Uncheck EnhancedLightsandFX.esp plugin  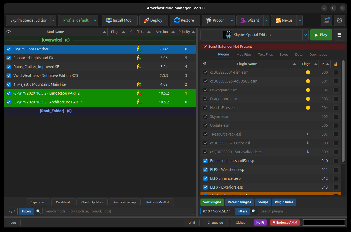point(205,161)
